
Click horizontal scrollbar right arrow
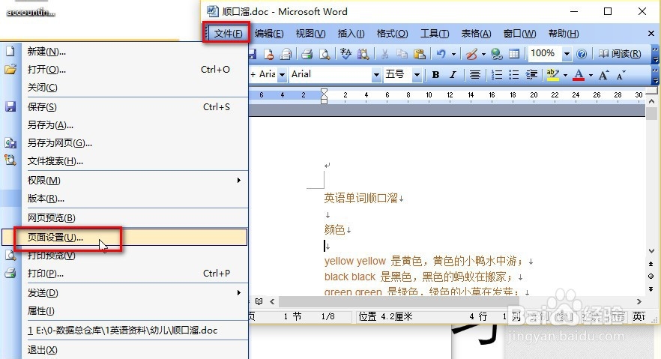tap(639, 301)
